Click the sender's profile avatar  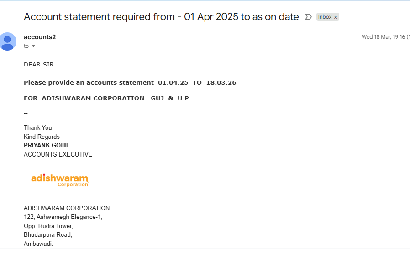tap(8, 41)
